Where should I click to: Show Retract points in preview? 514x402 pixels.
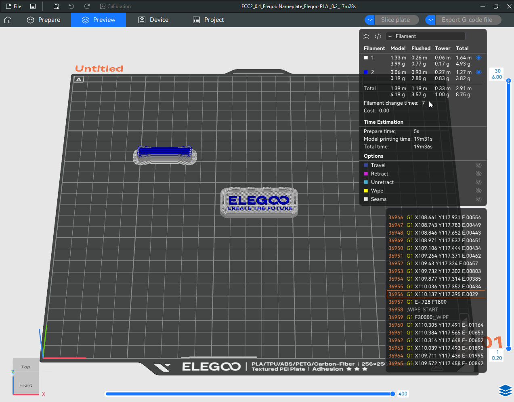coord(478,174)
